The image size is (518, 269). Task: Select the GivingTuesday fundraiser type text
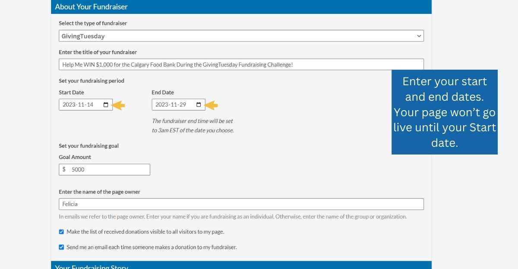click(x=83, y=36)
